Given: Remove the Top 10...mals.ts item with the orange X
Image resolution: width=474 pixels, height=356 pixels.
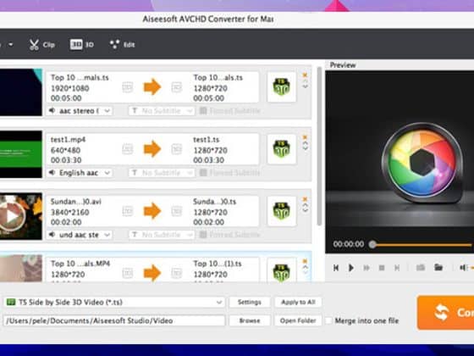Looking at the screenshot, I should pos(305,75).
